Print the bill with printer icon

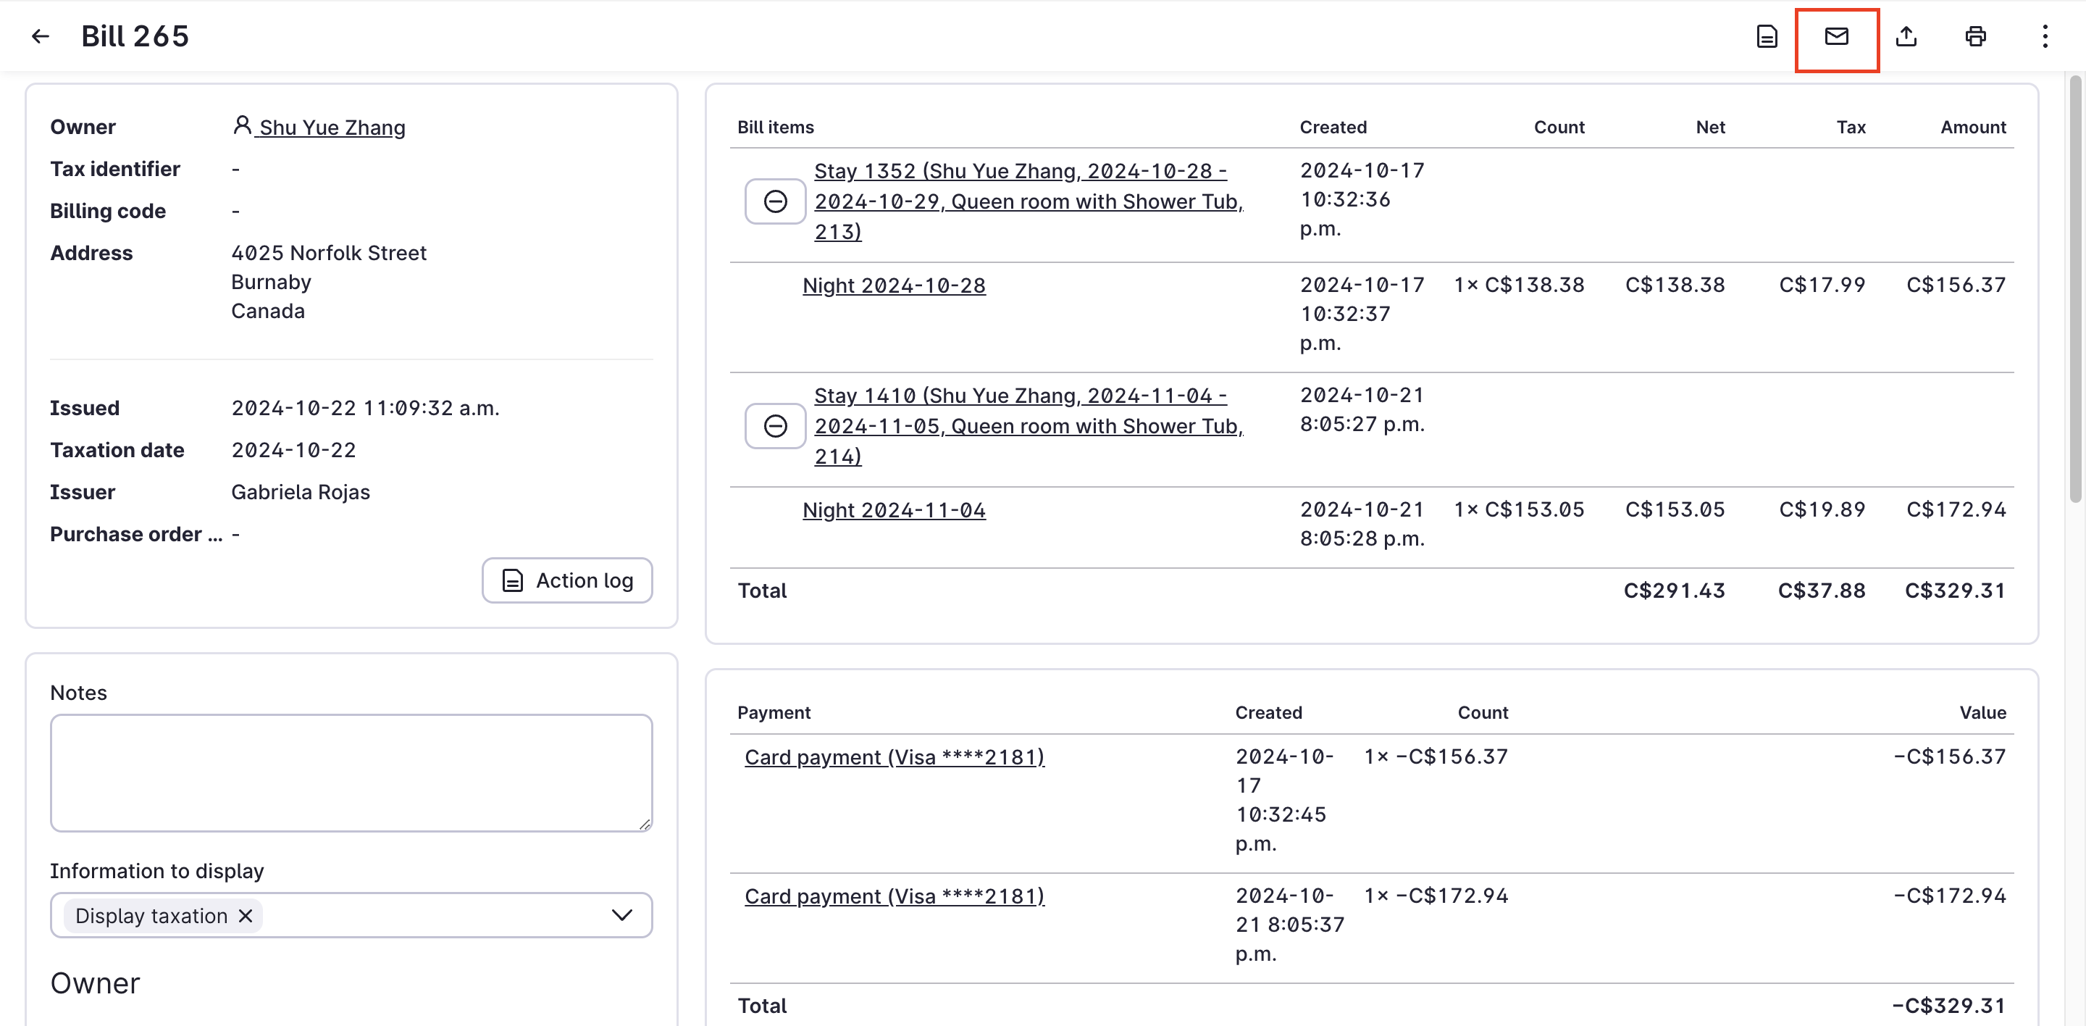tap(1975, 36)
